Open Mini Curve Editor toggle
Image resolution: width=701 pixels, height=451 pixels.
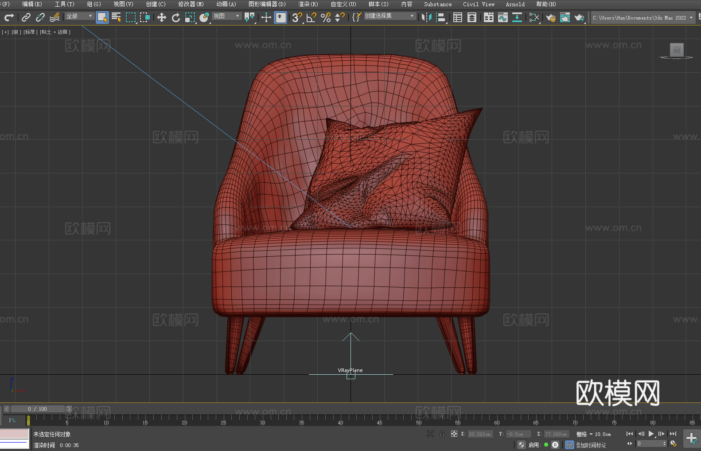click(12, 420)
